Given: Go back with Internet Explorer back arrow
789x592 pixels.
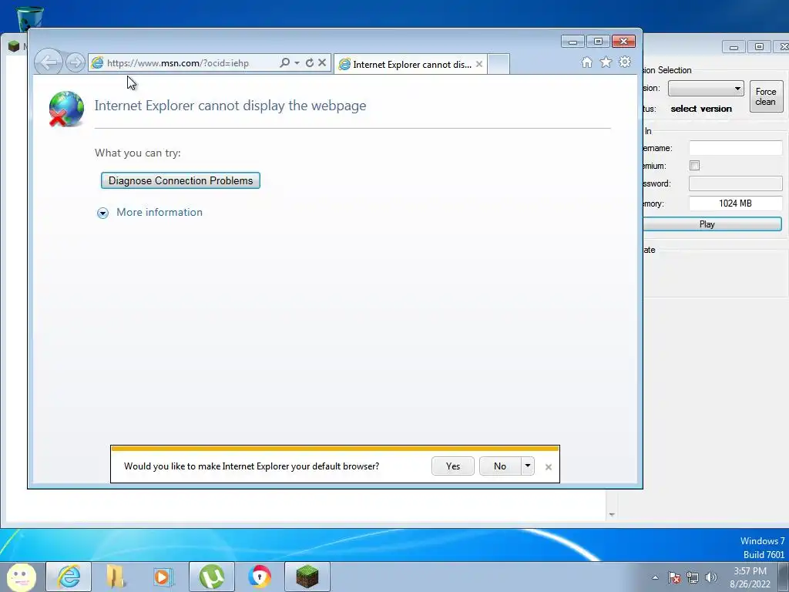Looking at the screenshot, I should pos(49,63).
